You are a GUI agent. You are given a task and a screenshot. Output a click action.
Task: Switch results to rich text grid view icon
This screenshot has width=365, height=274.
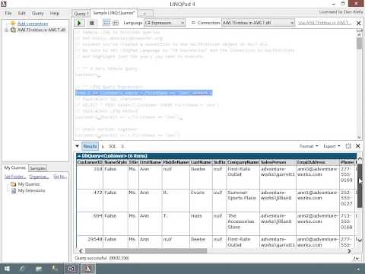tap(106, 23)
